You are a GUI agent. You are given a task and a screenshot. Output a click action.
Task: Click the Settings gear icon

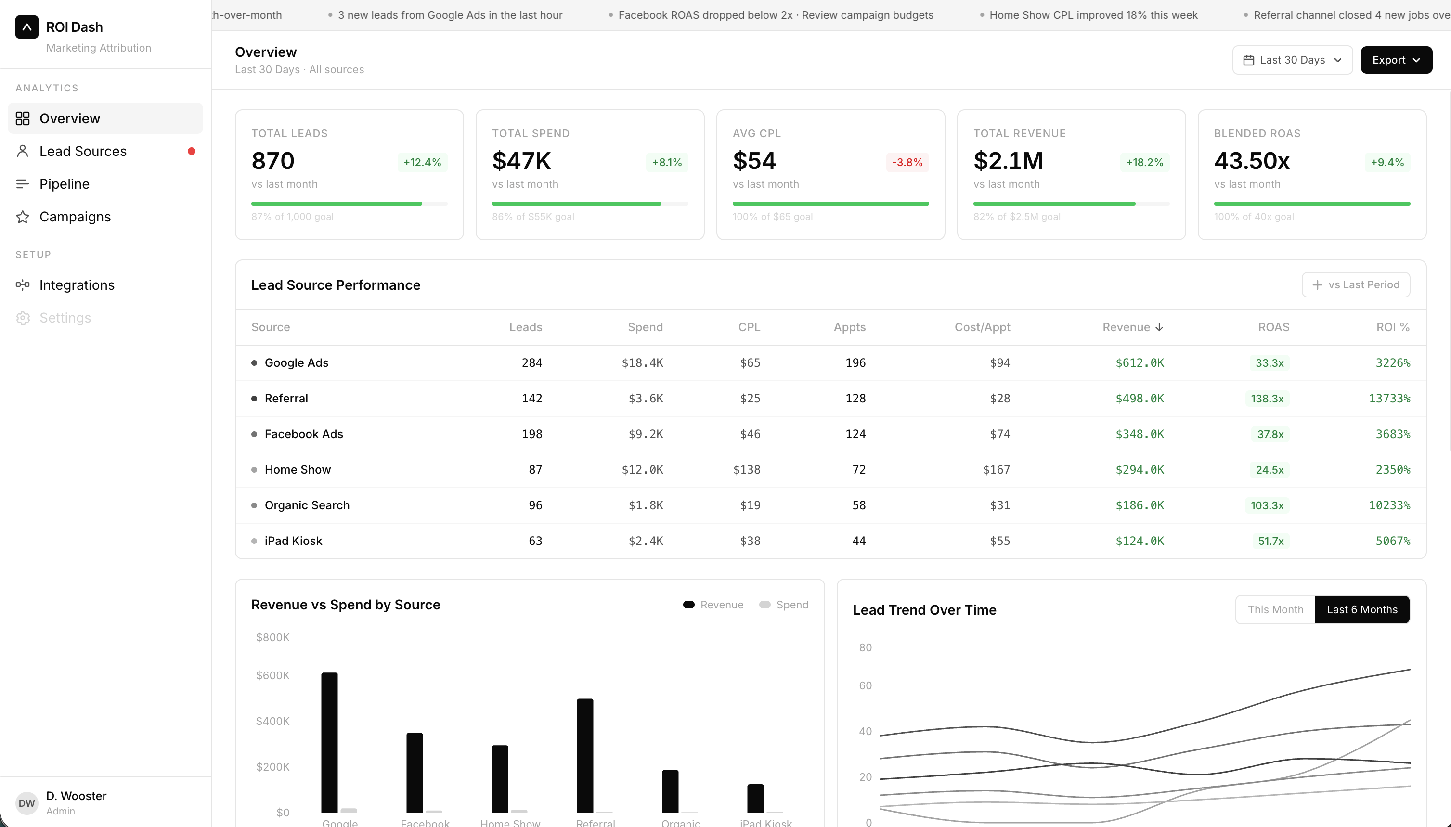(23, 318)
